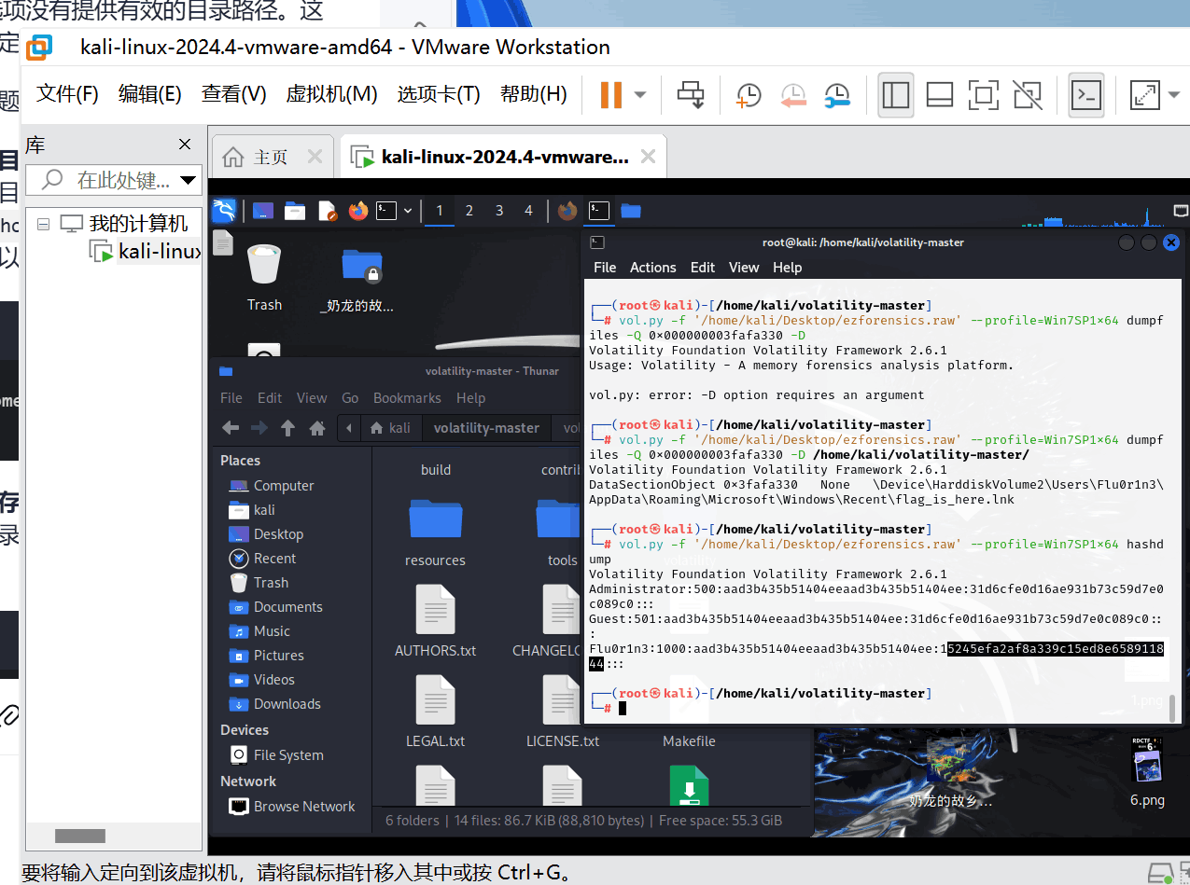Open the 编辑(E) menu in VMware
This screenshot has height=885, width=1190.
coord(149,94)
